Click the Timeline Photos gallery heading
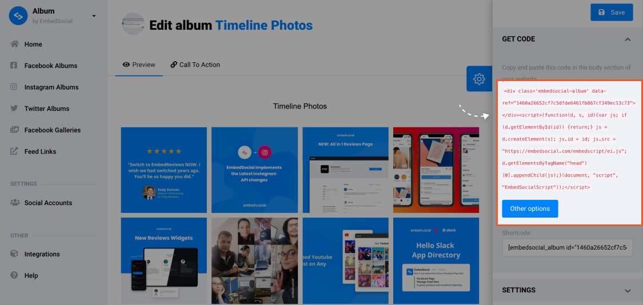 [299, 106]
